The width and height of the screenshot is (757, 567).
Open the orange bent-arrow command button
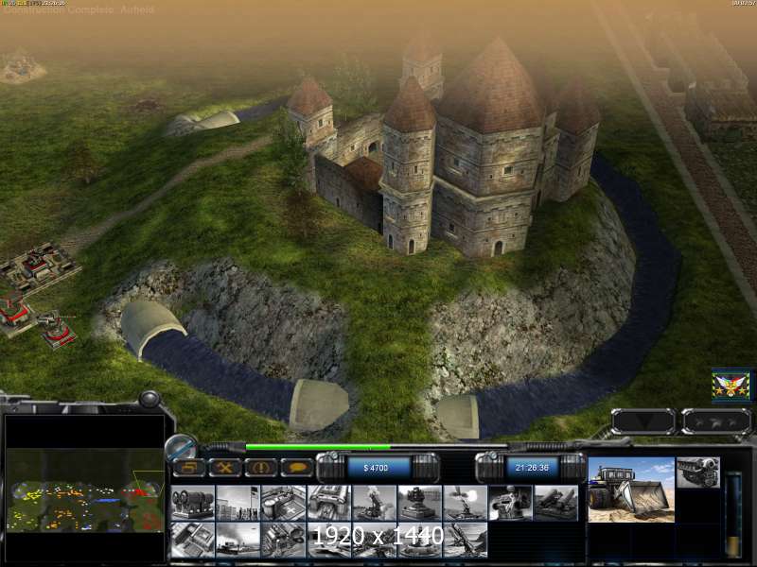pyautogui.click(x=188, y=467)
